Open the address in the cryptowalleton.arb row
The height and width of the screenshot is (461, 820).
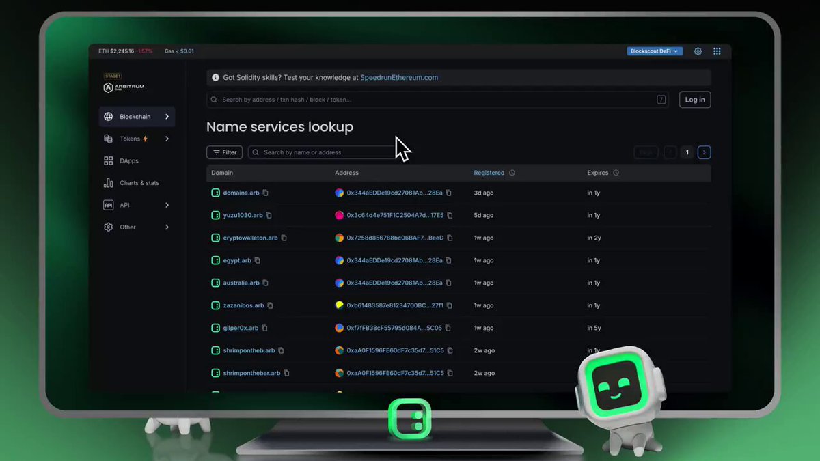[395, 238]
